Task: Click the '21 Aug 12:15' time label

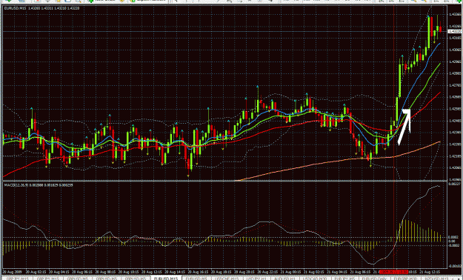Action: pyautogui.click(x=430, y=271)
